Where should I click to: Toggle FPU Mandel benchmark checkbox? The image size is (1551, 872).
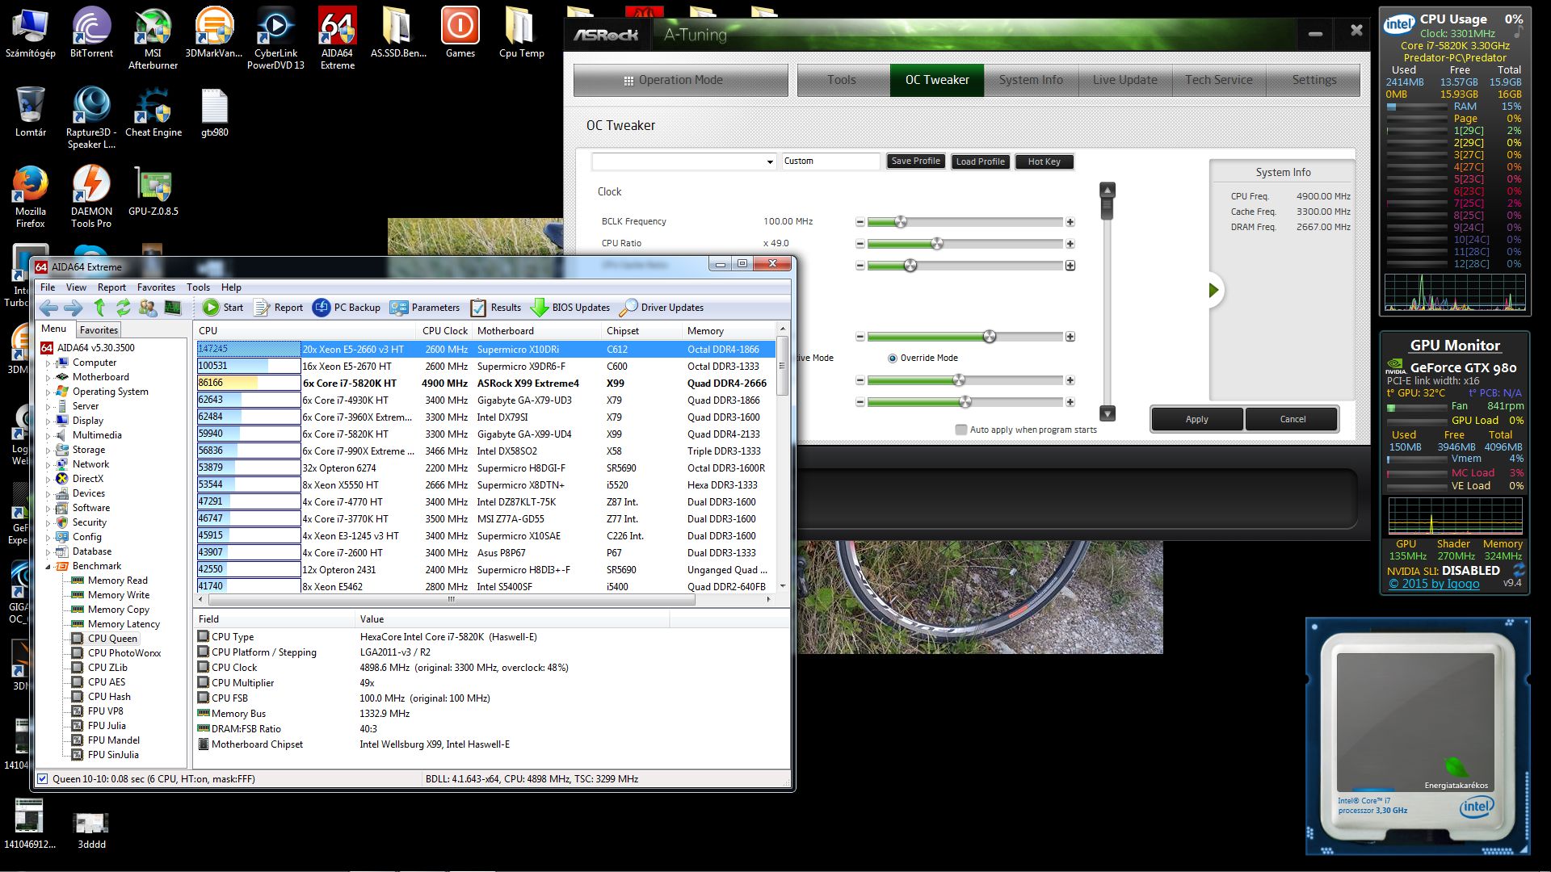coord(78,740)
